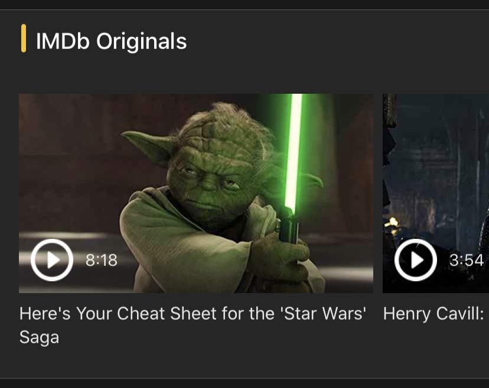This screenshot has width=489, height=388.
Task: Play the Star Wars cheat sheet video
Action: point(52,259)
